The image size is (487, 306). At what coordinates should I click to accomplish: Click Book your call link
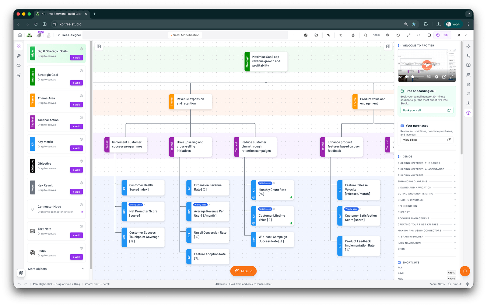tap(427, 110)
